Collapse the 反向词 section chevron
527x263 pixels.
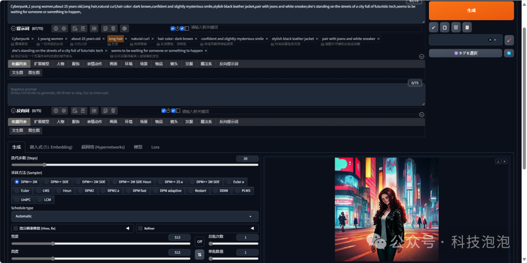tap(14, 110)
